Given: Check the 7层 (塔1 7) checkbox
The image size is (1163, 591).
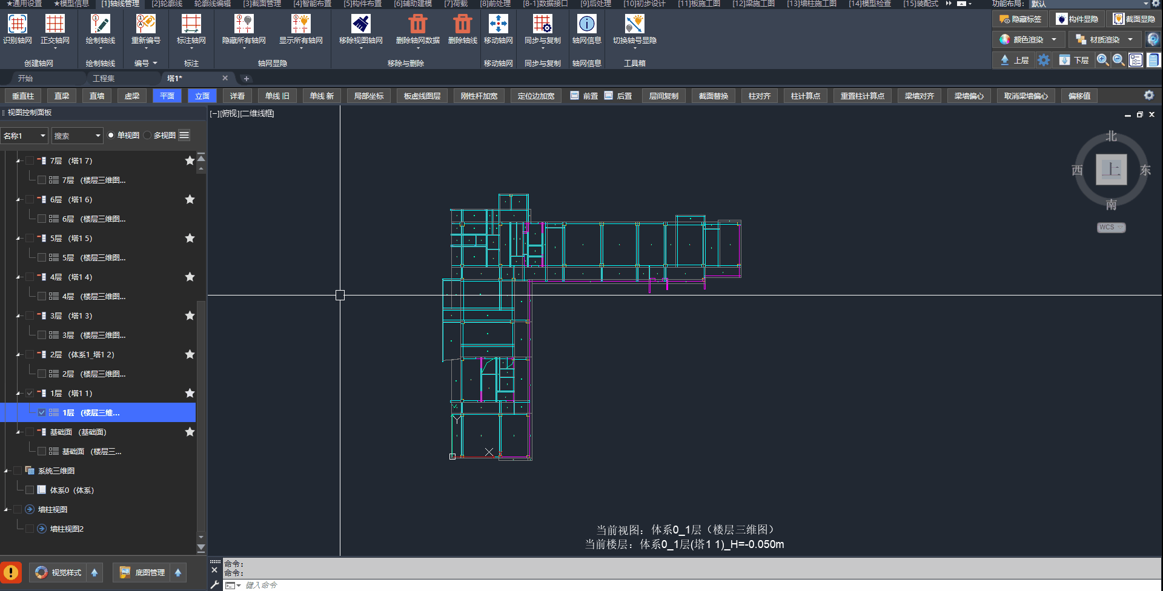Looking at the screenshot, I should [30, 160].
